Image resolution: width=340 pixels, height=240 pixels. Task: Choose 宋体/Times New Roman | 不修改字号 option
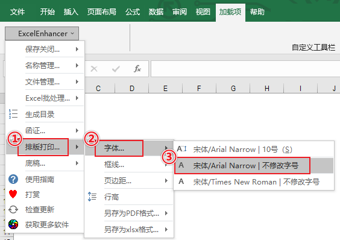pos(254,182)
